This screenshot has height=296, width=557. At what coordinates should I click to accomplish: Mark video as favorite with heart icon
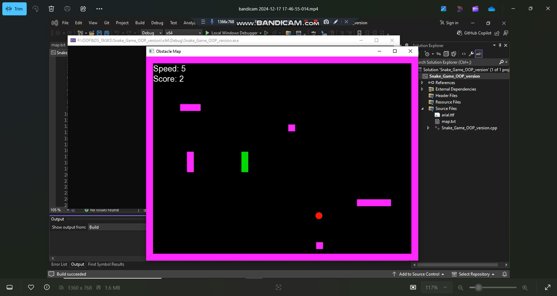31,287
